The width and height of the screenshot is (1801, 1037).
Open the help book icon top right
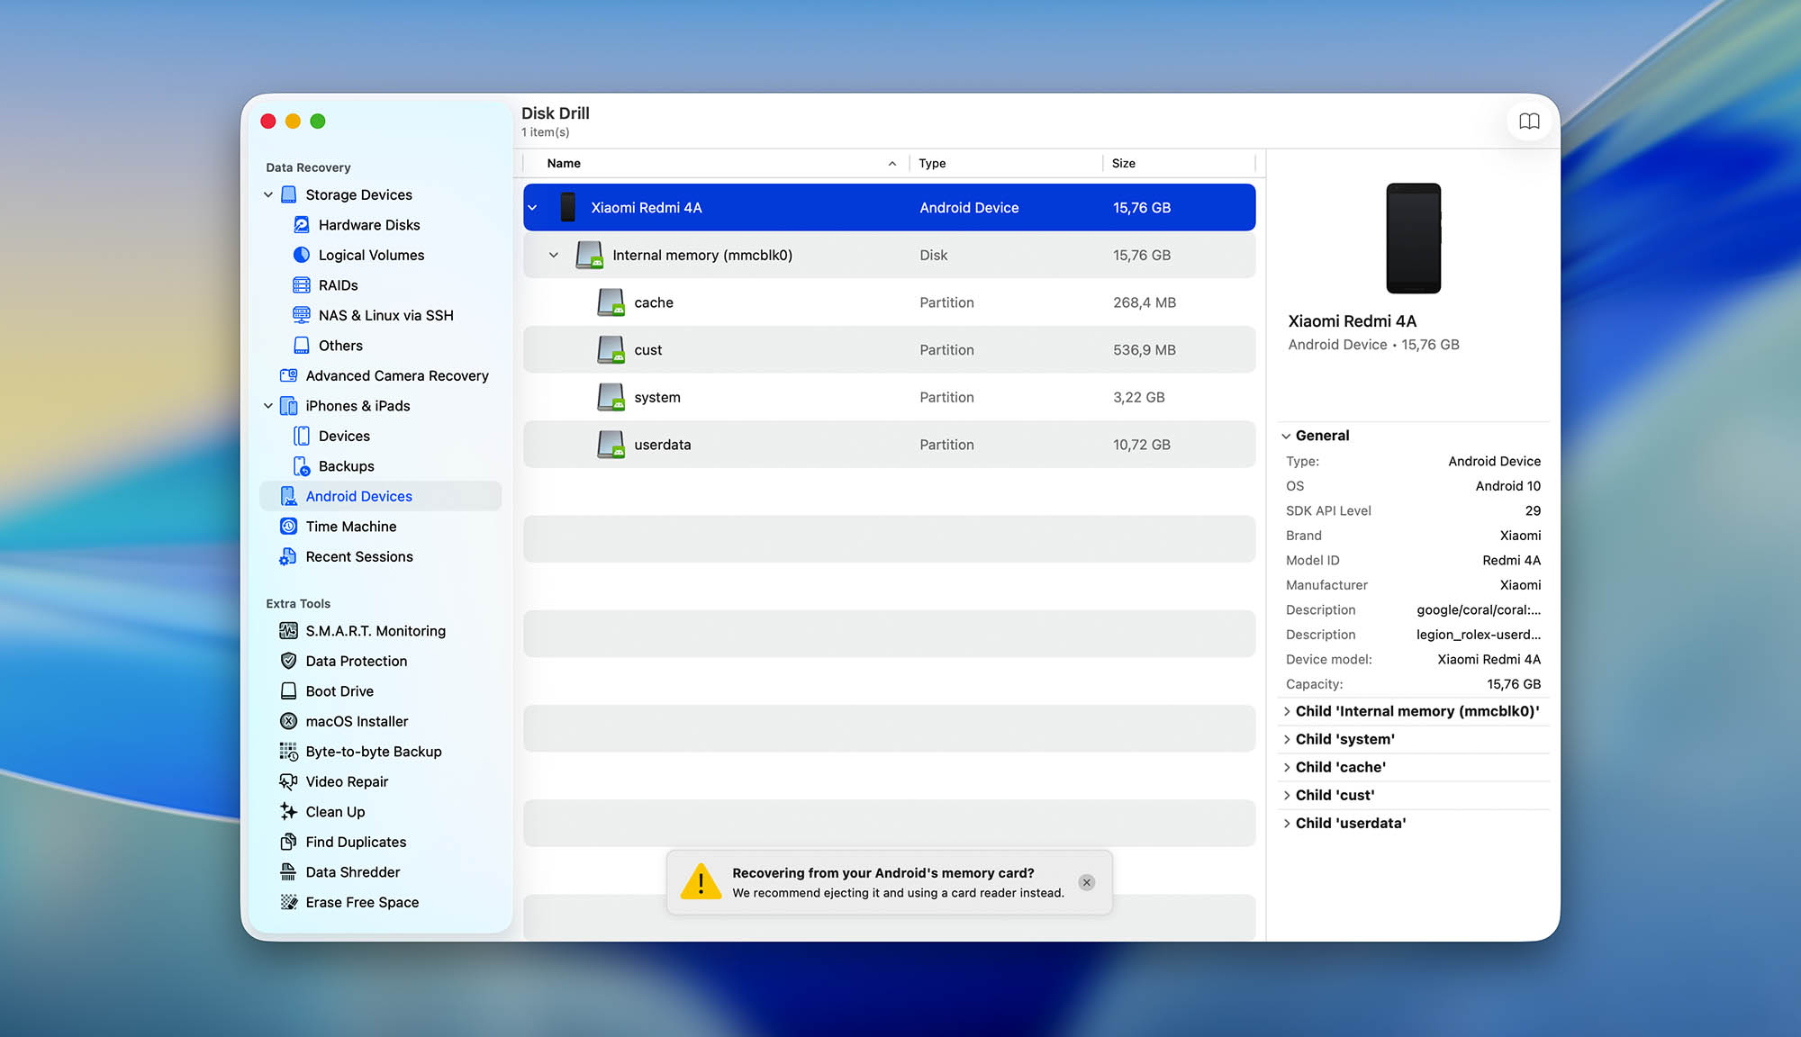[1529, 121]
